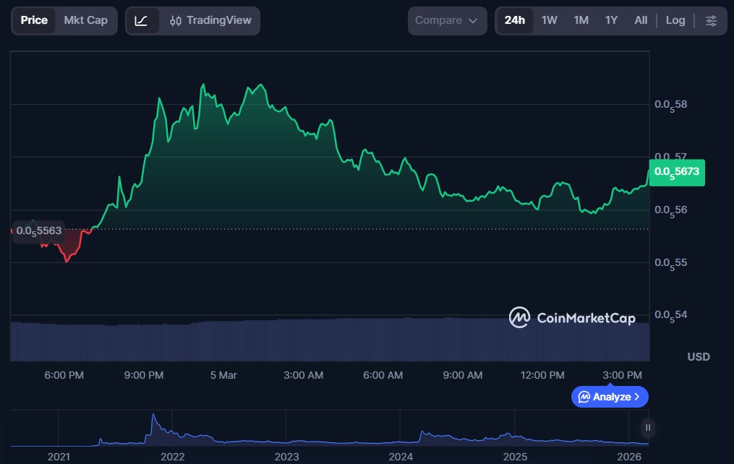The height and width of the screenshot is (464, 734).
Task: Show All time price history
Action: [641, 21]
